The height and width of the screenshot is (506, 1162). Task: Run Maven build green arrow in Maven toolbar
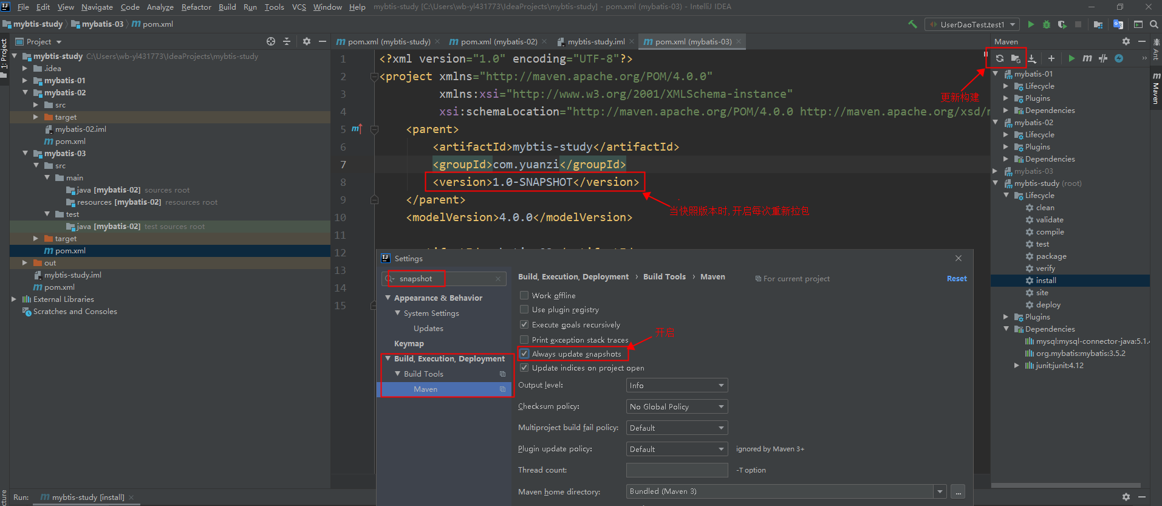pyautogui.click(x=1071, y=58)
